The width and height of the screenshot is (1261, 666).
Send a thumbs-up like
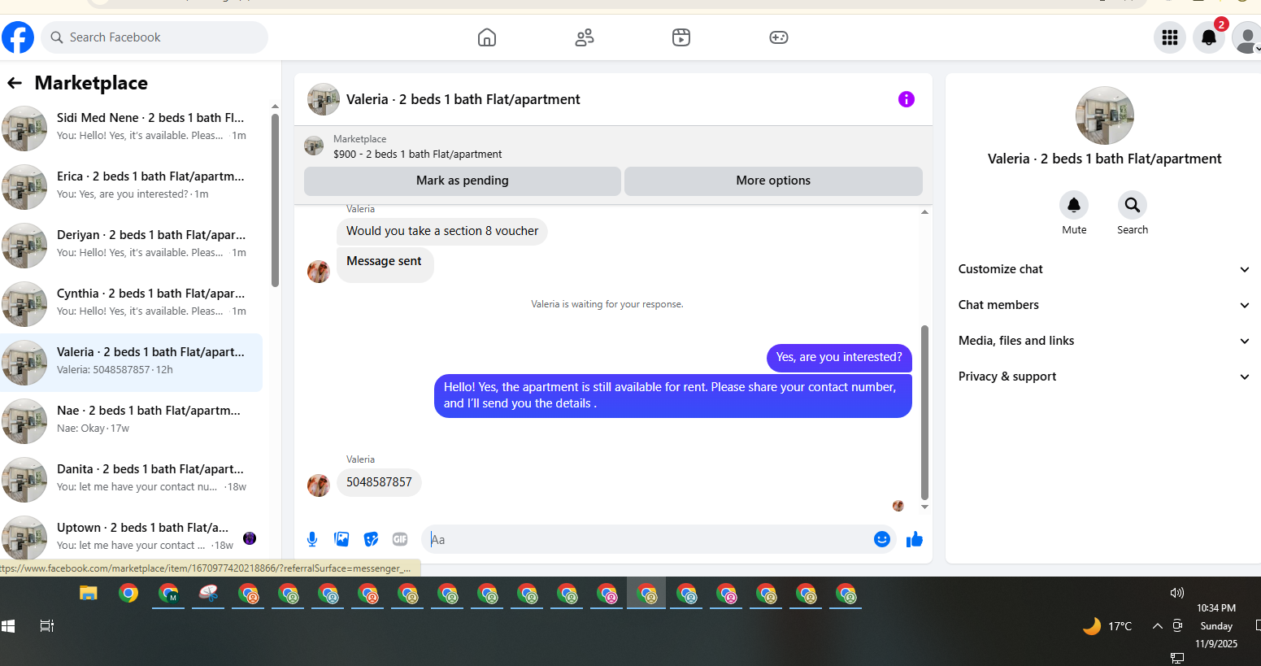click(x=915, y=539)
